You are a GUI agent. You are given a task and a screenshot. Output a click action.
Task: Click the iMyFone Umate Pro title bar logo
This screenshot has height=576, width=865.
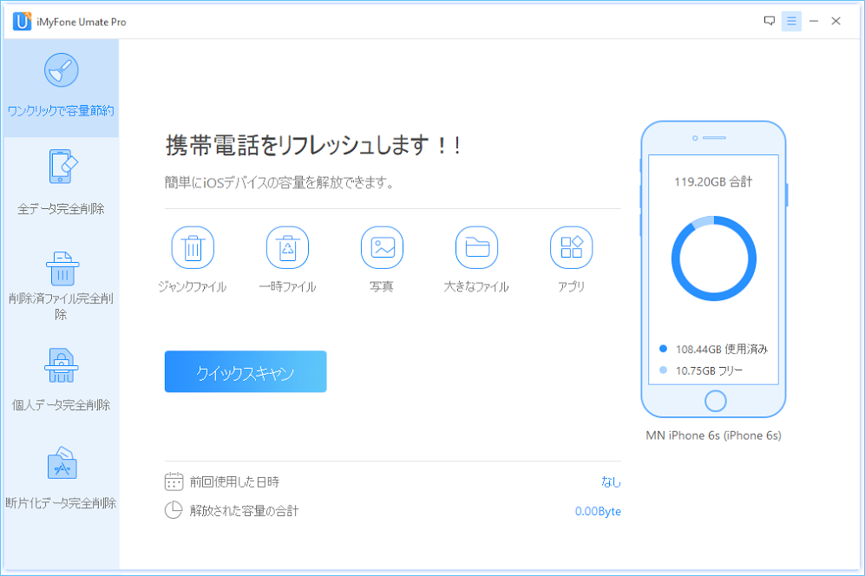(x=23, y=21)
